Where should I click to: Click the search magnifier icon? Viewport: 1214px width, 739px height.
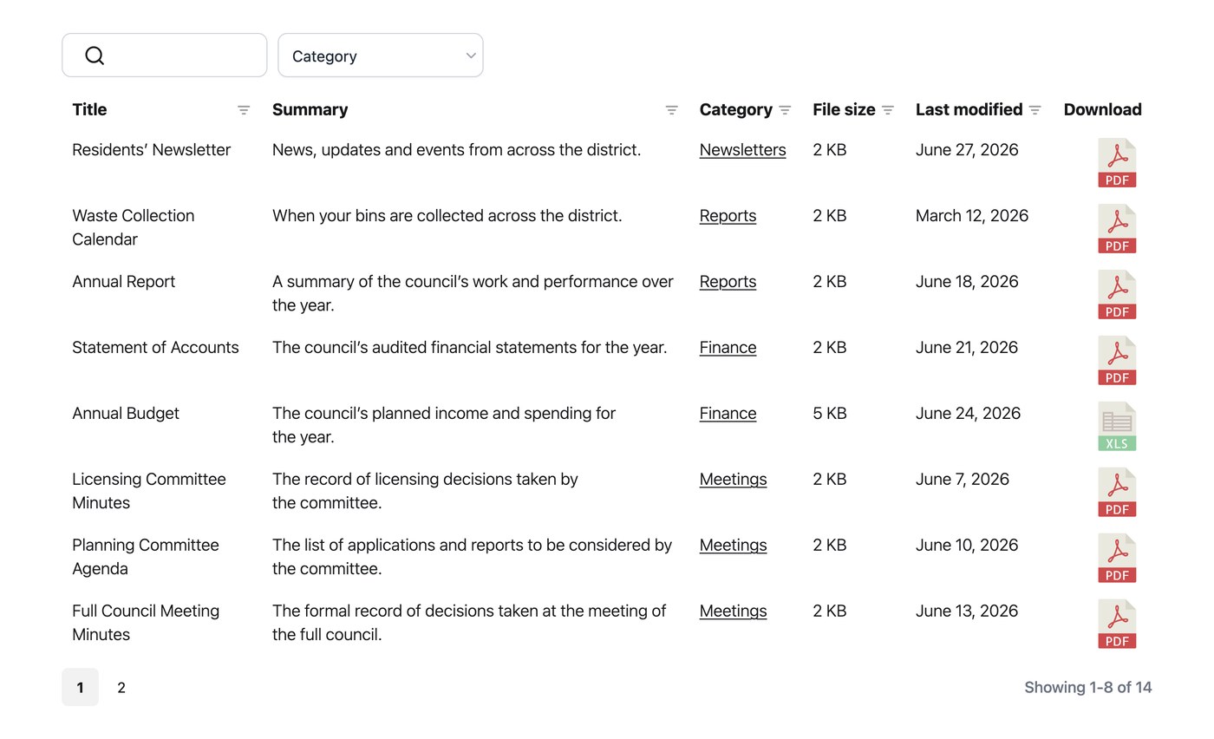pyautogui.click(x=95, y=56)
